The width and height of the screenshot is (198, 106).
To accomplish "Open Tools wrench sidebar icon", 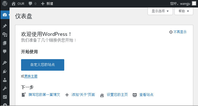I will [x=5, y=88].
